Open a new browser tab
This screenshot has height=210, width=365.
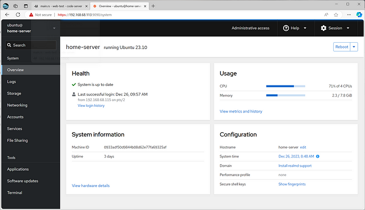click(x=153, y=5)
